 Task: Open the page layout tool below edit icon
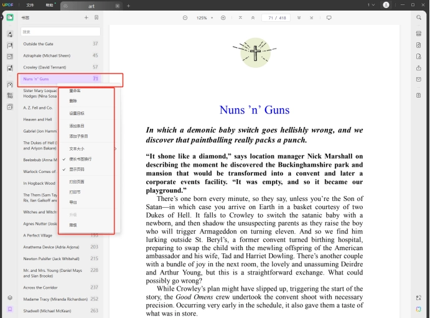tap(10, 57)
